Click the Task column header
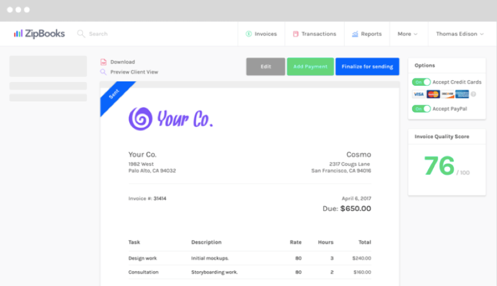The height and width of the screenshot is (286, 497). pyautogui.click(x=134, y=242)
